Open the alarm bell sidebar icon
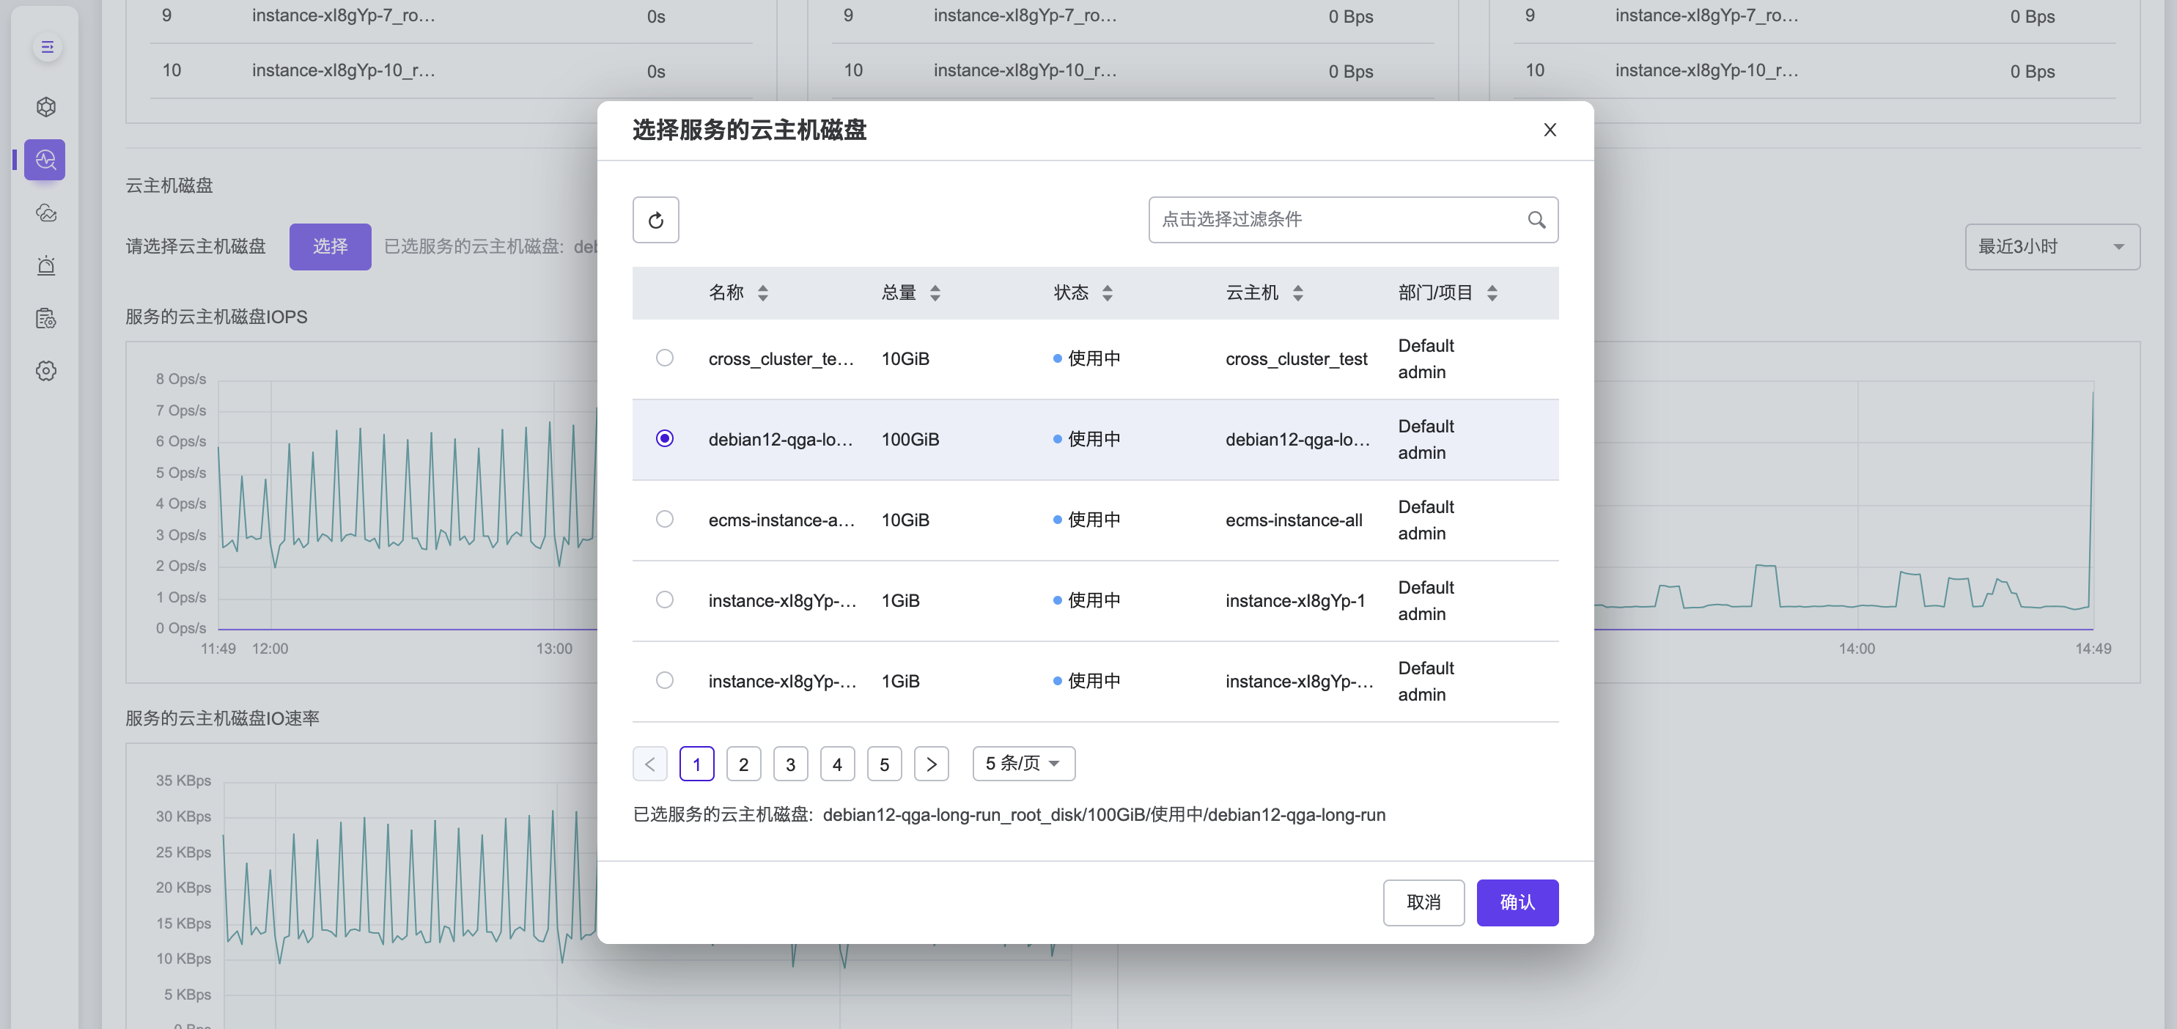This screenshot has width=2177, height=1029. point(46,266)
